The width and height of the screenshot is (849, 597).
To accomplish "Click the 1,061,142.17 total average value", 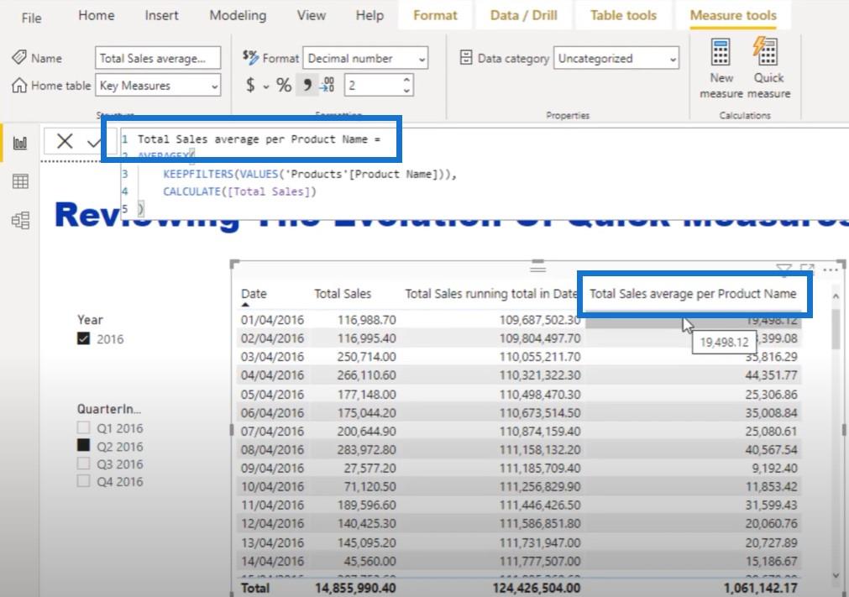I will [x=760, y=588].
